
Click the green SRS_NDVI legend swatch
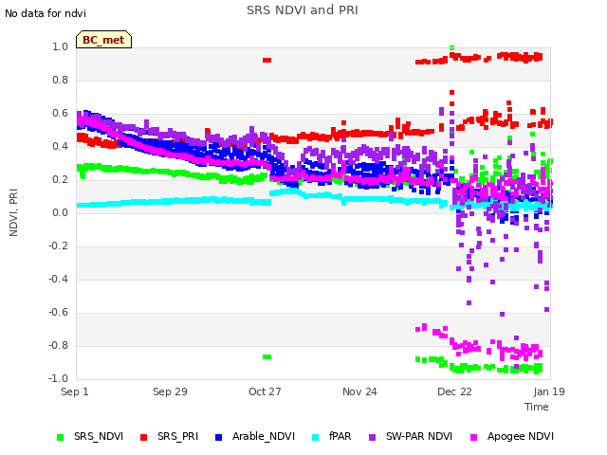(60, 437)
